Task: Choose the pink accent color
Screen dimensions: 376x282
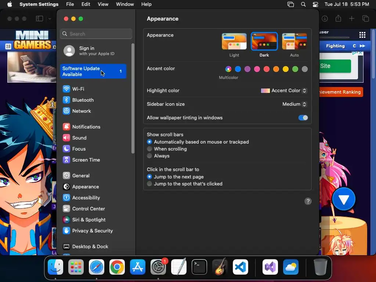Action: (x=257, y=69)
